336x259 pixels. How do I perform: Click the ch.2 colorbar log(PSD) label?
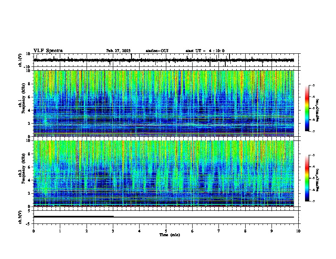point(318,180)
